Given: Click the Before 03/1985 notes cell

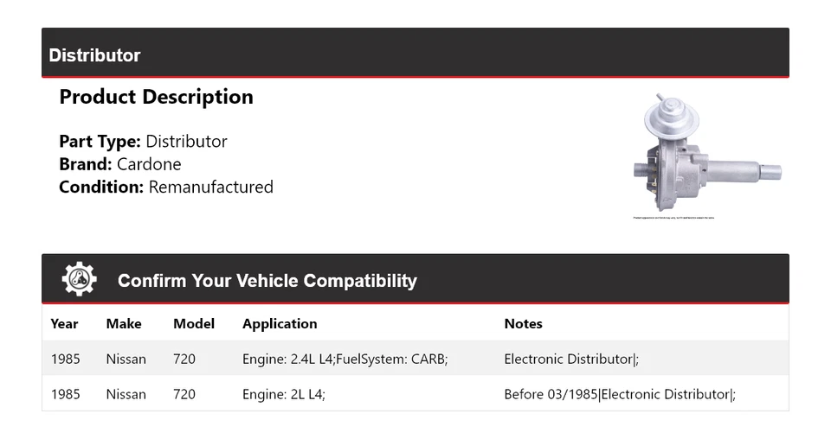Looking at the screenshot, I should (x=619, y=394).
